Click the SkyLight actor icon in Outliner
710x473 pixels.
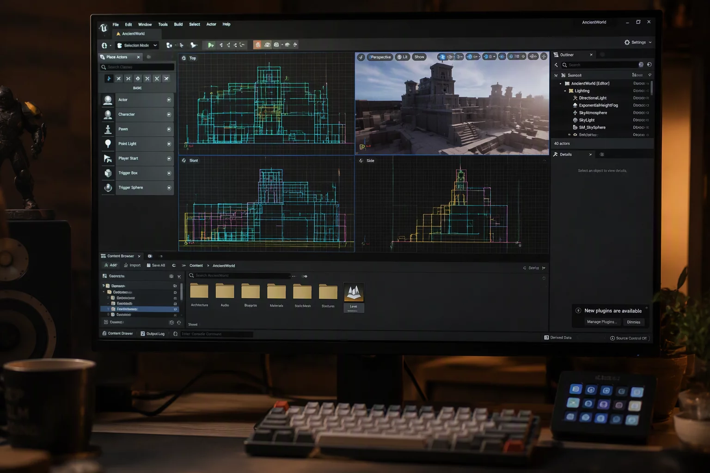(x=575, y=120)
